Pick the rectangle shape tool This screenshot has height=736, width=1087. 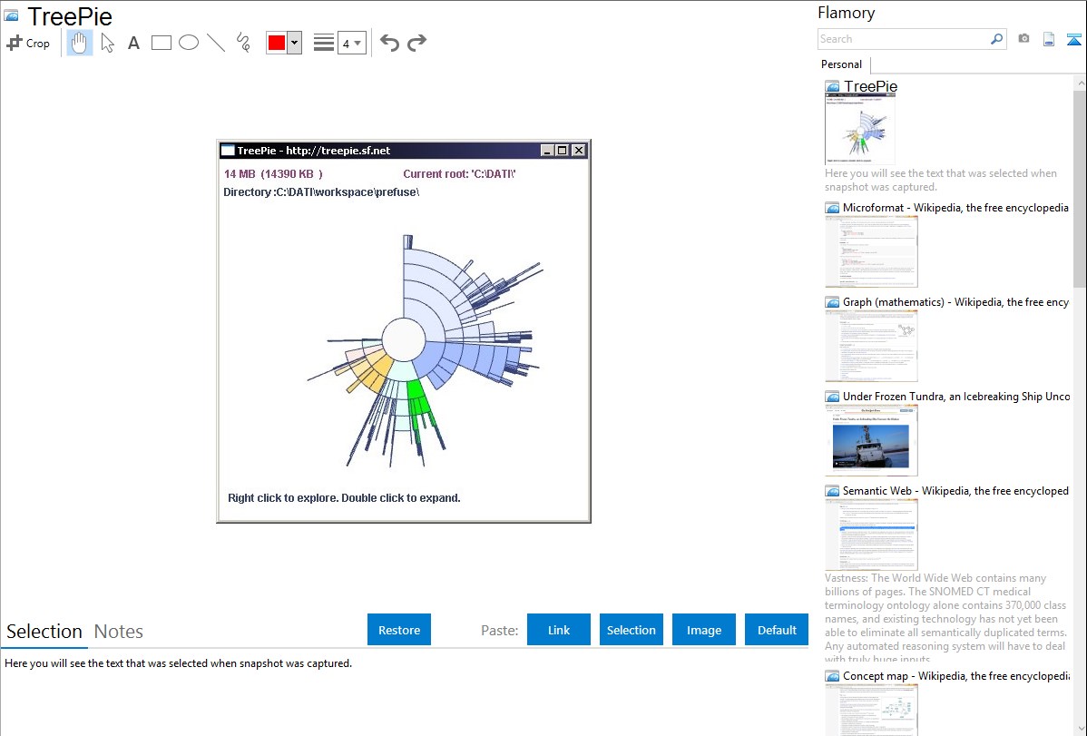pos(162,43)
